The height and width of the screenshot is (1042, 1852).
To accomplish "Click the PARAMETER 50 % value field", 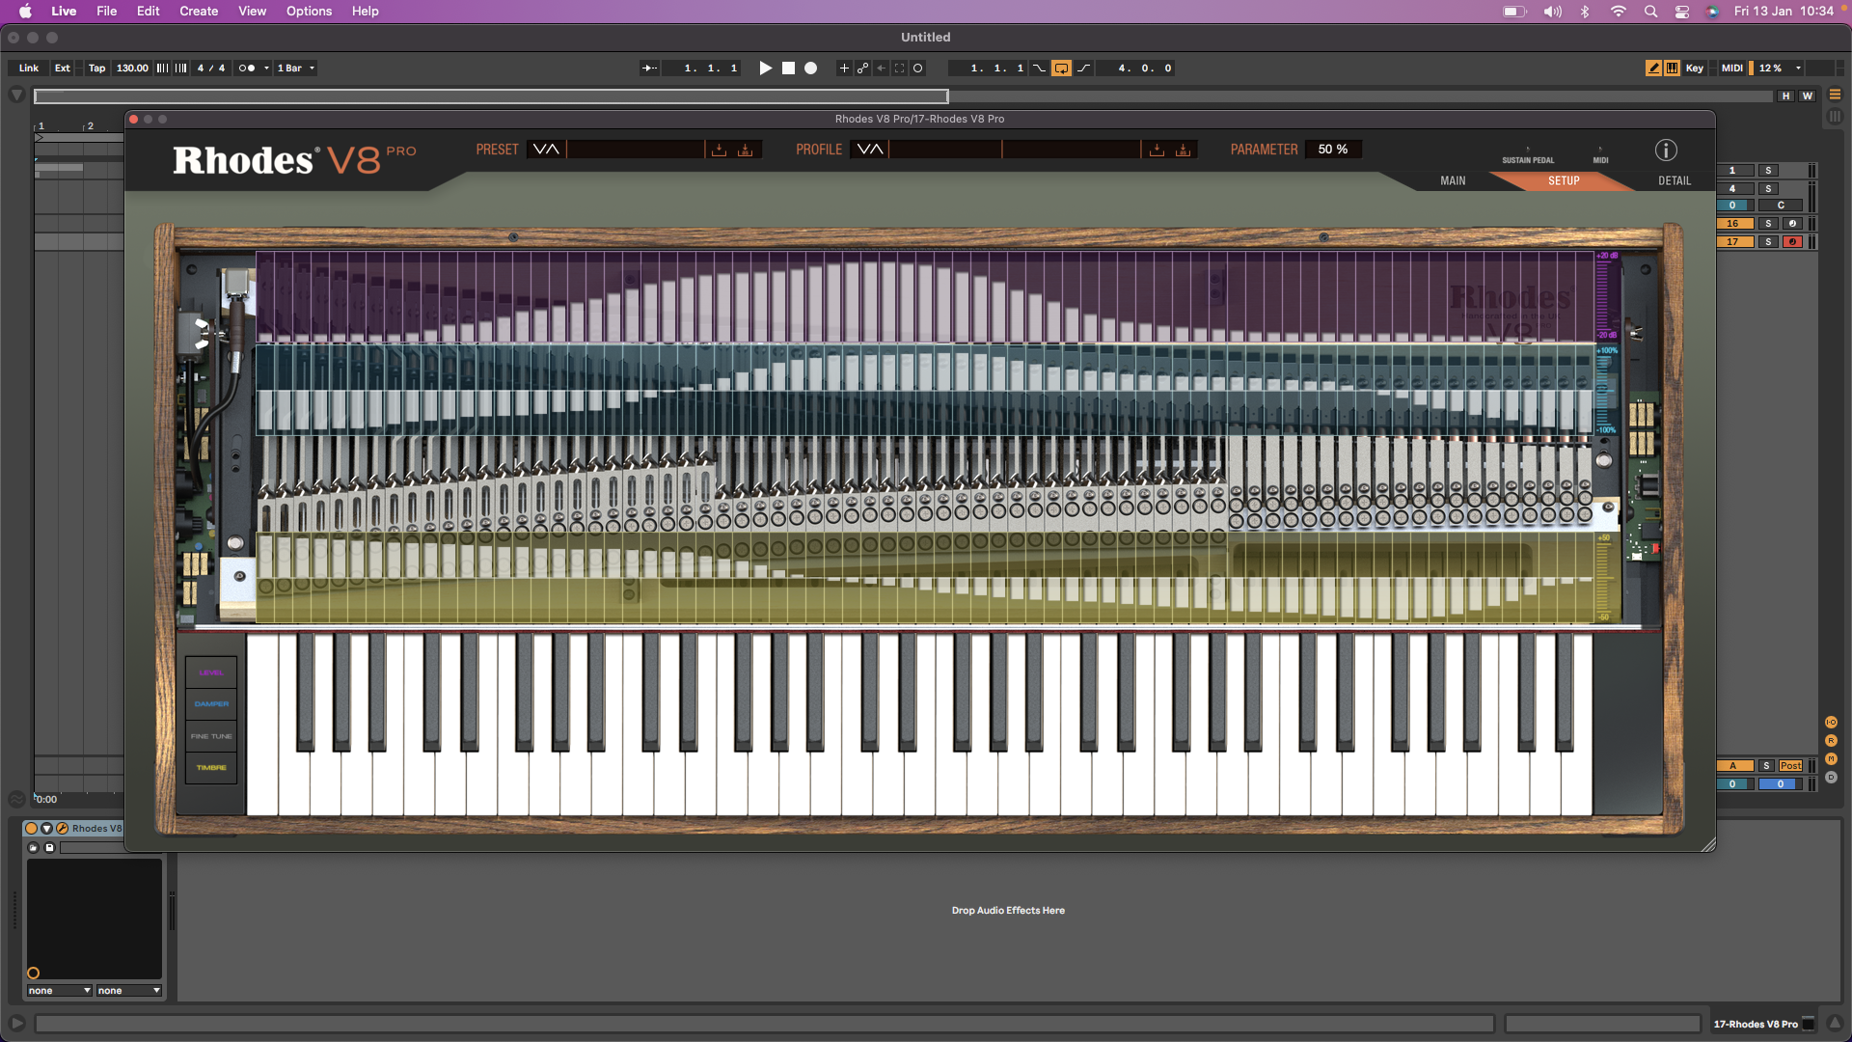I will tap(1333, 150).
